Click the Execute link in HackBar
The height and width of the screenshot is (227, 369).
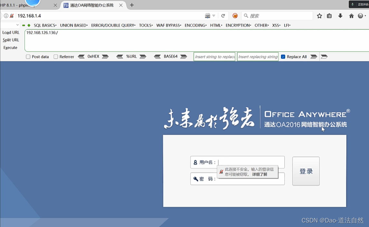(x=11, y=47)
